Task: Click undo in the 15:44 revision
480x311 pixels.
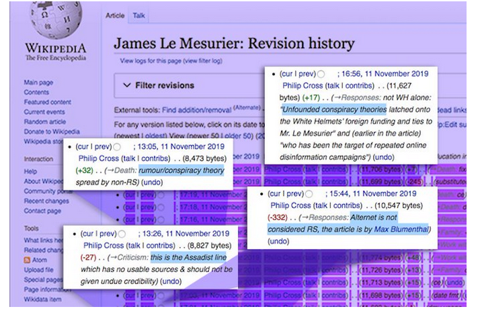Action: 278,241
